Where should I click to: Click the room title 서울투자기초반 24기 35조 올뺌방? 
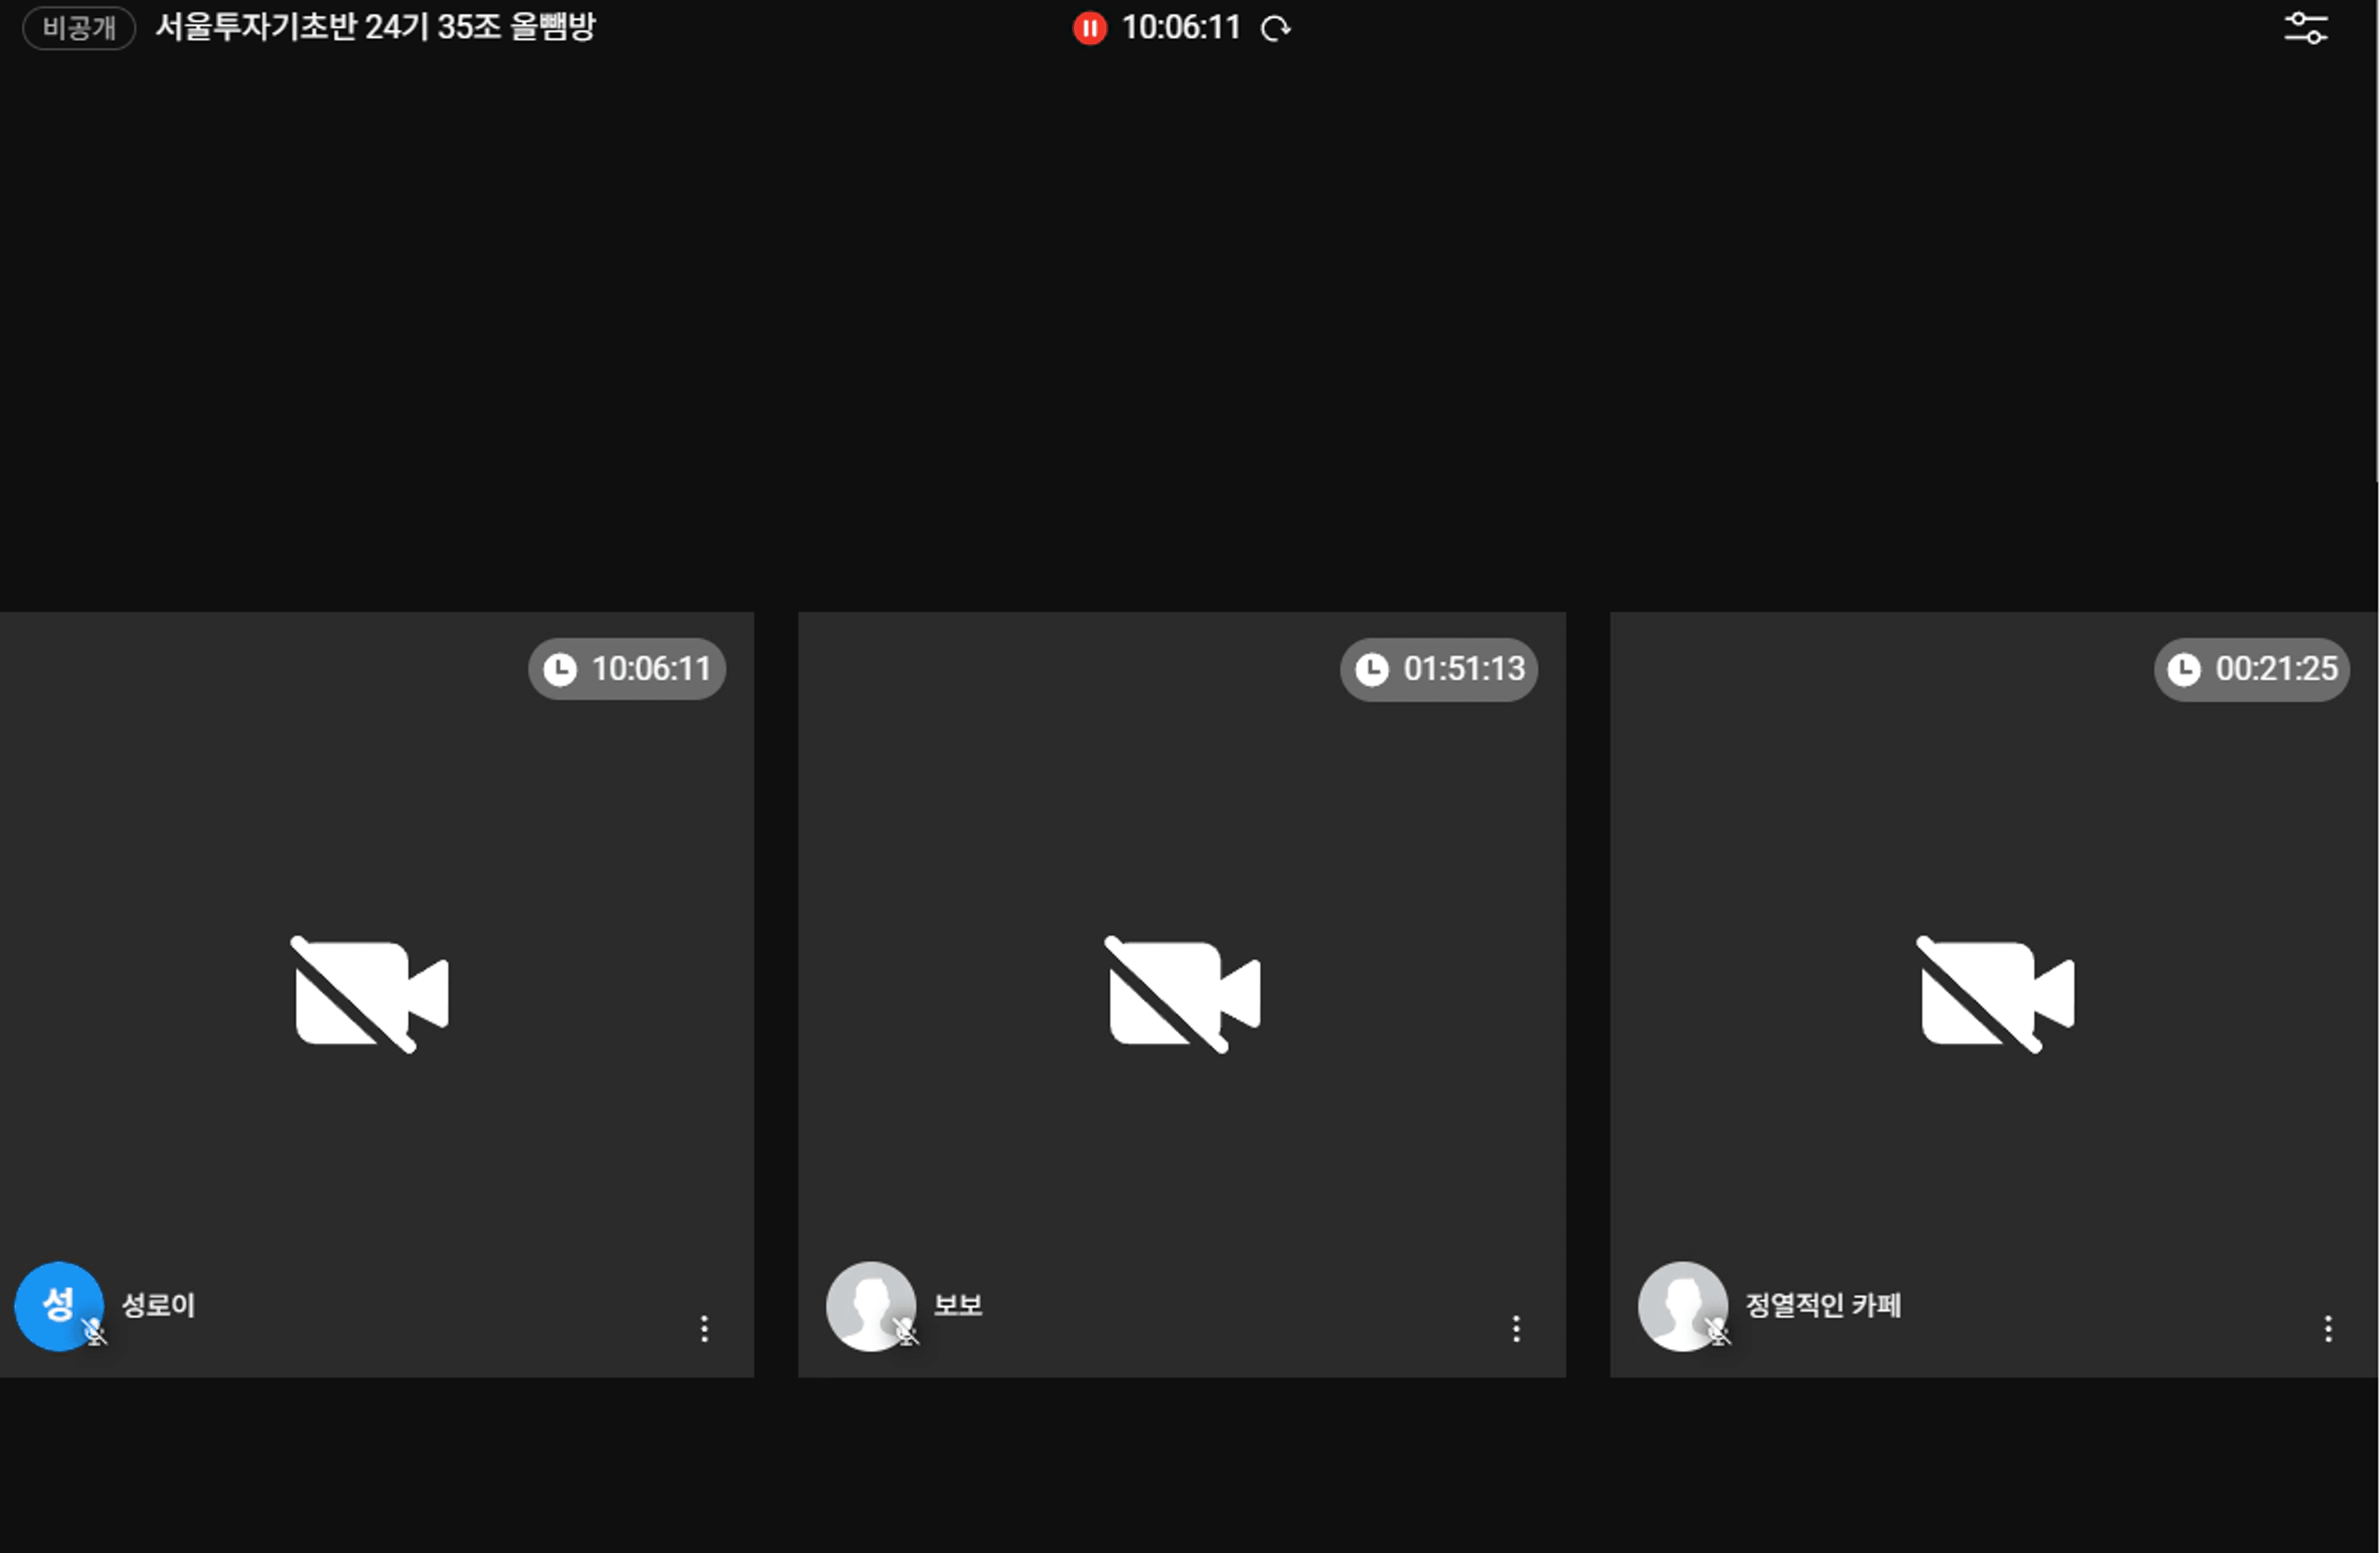coord(375,27)
